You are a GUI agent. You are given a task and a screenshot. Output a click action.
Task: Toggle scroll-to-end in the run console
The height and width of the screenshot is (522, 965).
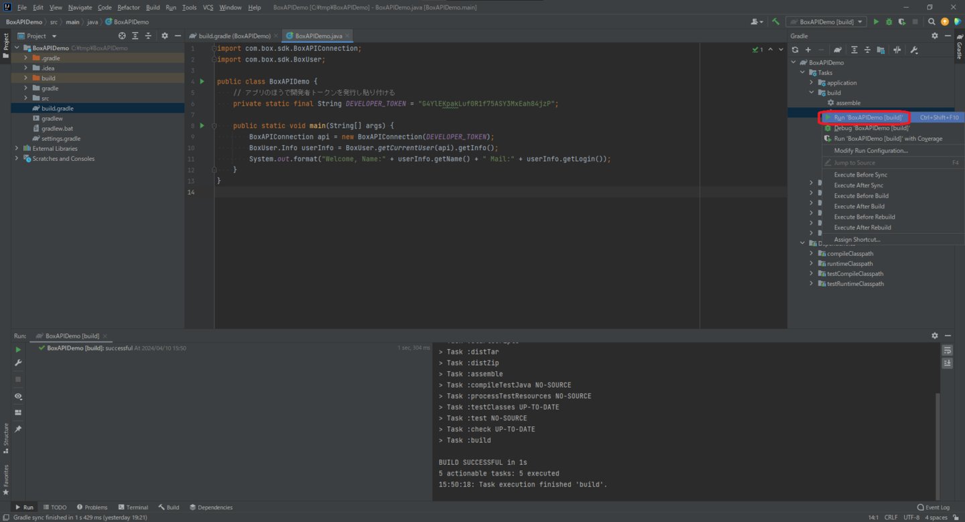pyautogui.click(x=947, y=363)
